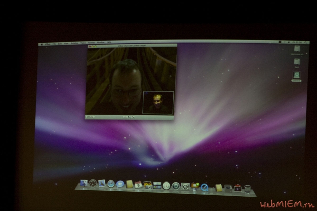Open the Trash in the Dock
The width and height of the screenshot is (317, 211).
248,189
